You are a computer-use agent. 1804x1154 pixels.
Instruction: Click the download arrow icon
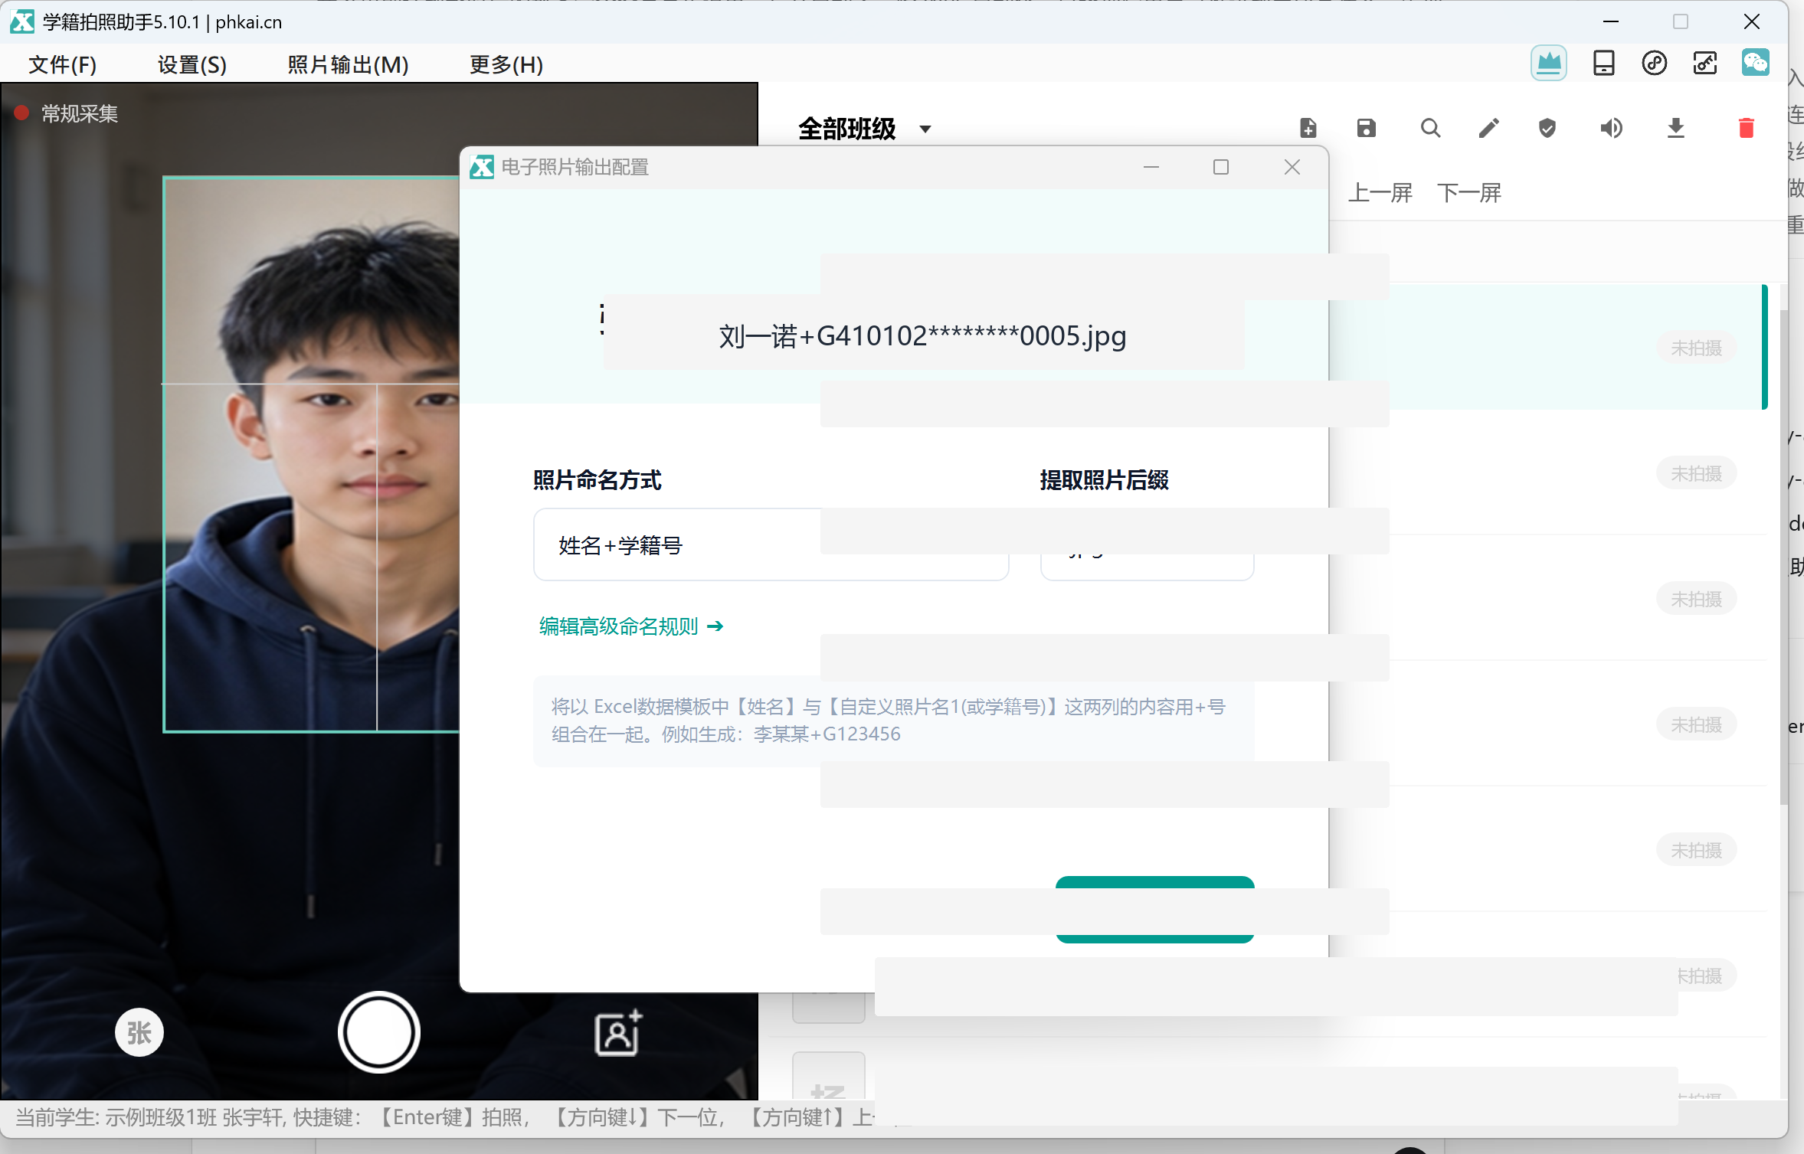[x=1675, y=128]
